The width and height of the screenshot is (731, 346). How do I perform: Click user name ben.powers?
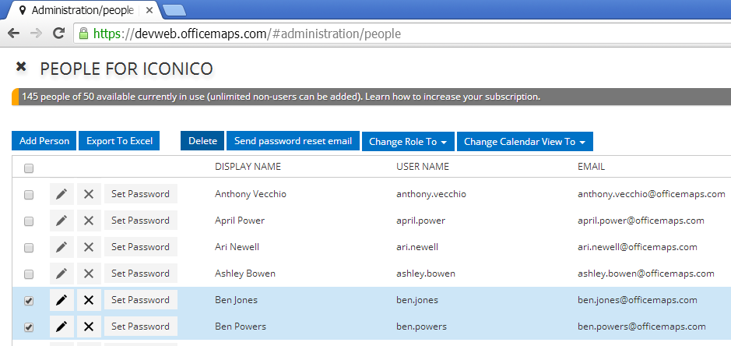421,327
